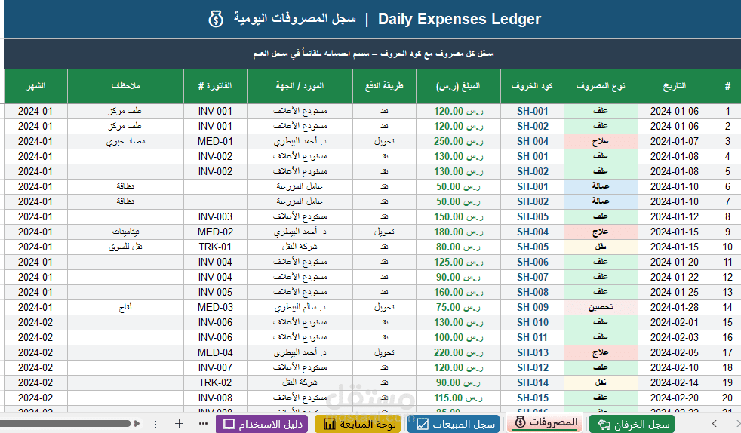Viewport: 741px width, 433px height.
Task: Select the note cell مضاد حيوي
Action: (x=126, y=141)
